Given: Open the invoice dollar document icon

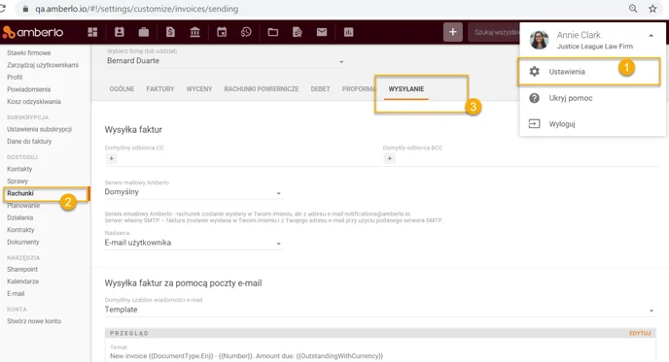Looking at the screenshot, I should pos(170,32).
